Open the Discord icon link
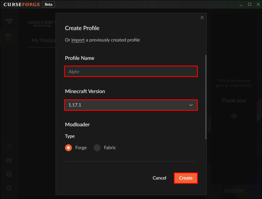Viewport: 262px width, 199px height. [9, 161]
